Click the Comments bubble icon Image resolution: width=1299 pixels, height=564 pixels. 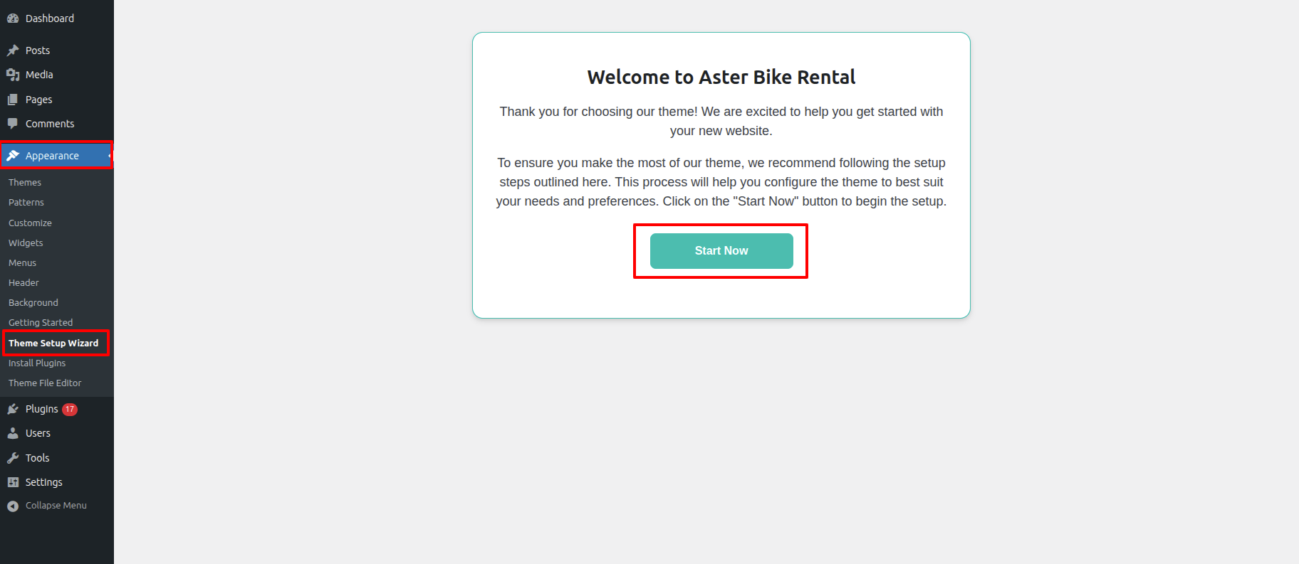(13, 124)
